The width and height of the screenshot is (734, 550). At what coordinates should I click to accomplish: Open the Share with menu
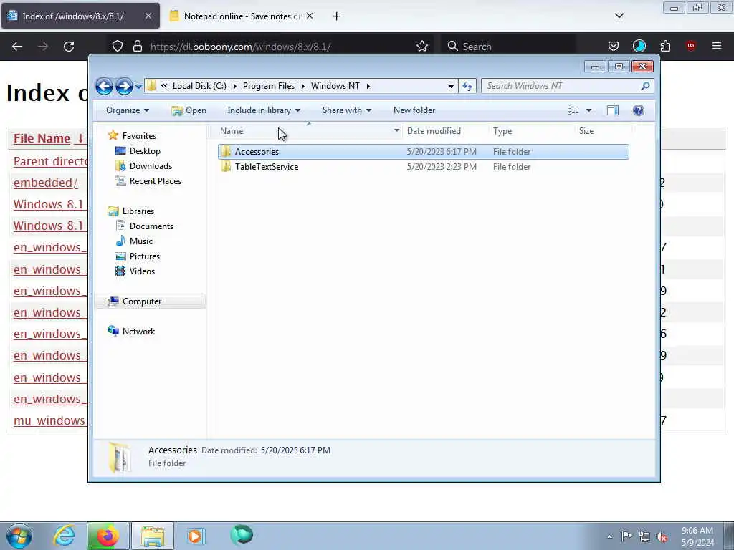(x=347, y=110)
